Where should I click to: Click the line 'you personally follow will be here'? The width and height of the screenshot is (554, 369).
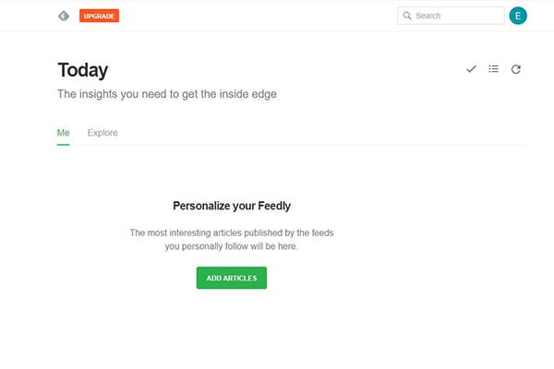pos(232,246)
